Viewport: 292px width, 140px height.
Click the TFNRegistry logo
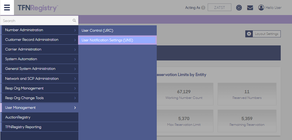(38, 8)
